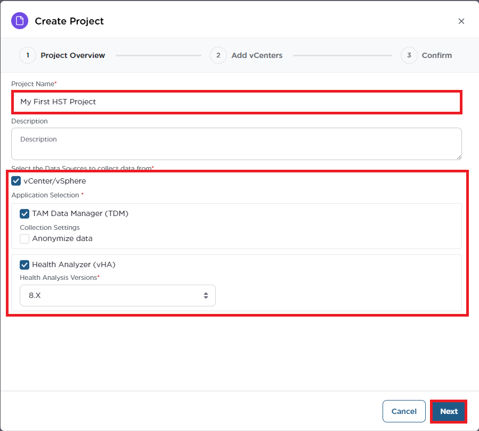Screen dimensions: 479x431
Task: Click the step 2 circle indicator
Action: coord(218,55)
